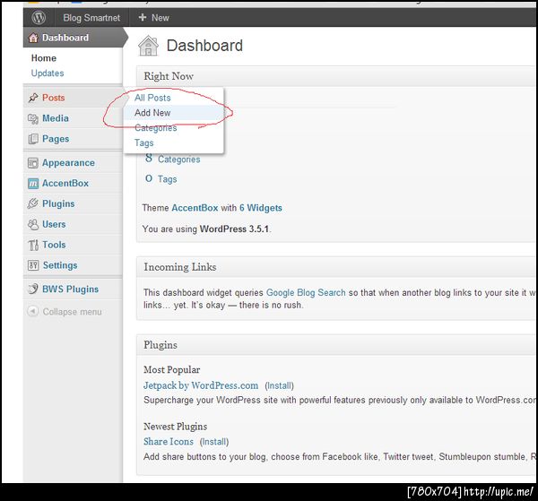
Task: Open the Pages menu label
Action: tap(56, 139)
